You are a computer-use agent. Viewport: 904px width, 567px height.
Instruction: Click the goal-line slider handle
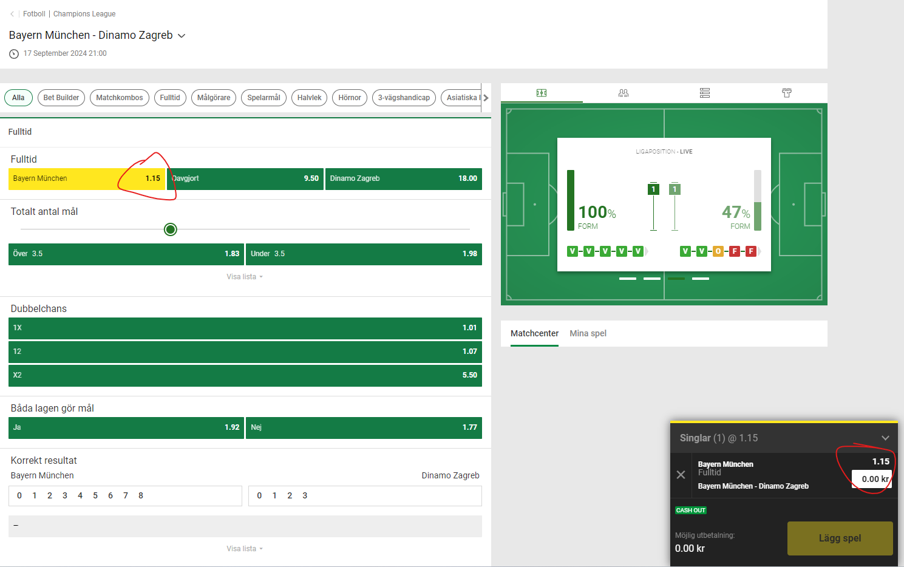tap(171, 229)
